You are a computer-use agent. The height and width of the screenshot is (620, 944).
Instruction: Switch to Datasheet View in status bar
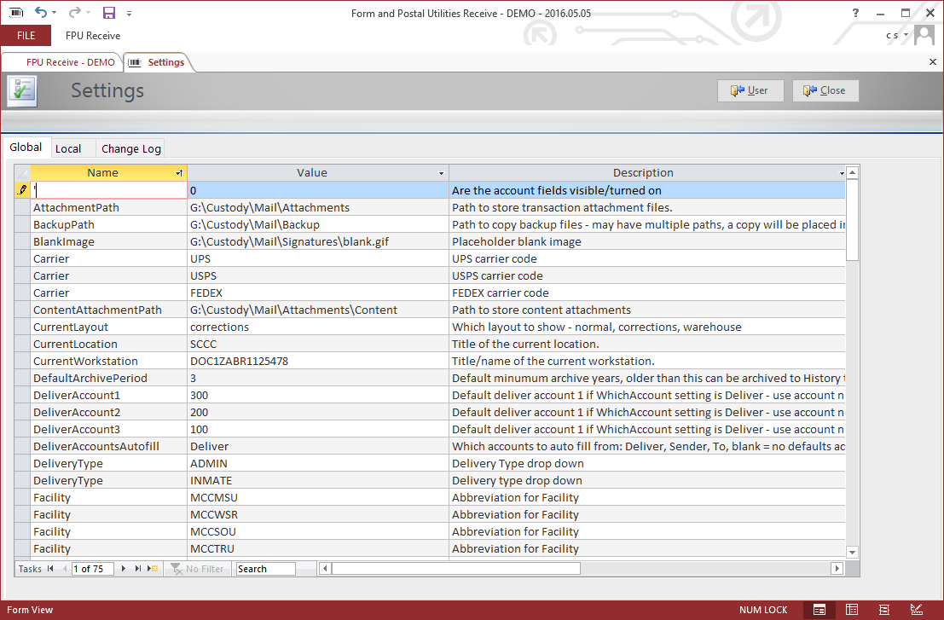pyautogui.click(x=851, y=610)
